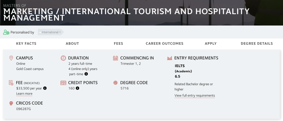Show info tooltip beside part-time duration
This screenshot has width=283, height=121.
click(86, 74)
